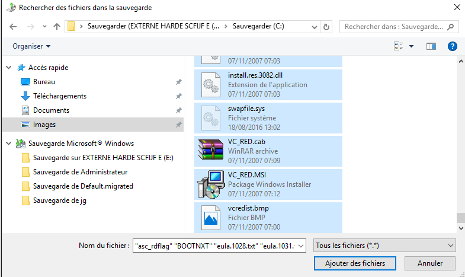Open Images in the navigation pane
Screen dimensions: 465x277
click(44, 125)
